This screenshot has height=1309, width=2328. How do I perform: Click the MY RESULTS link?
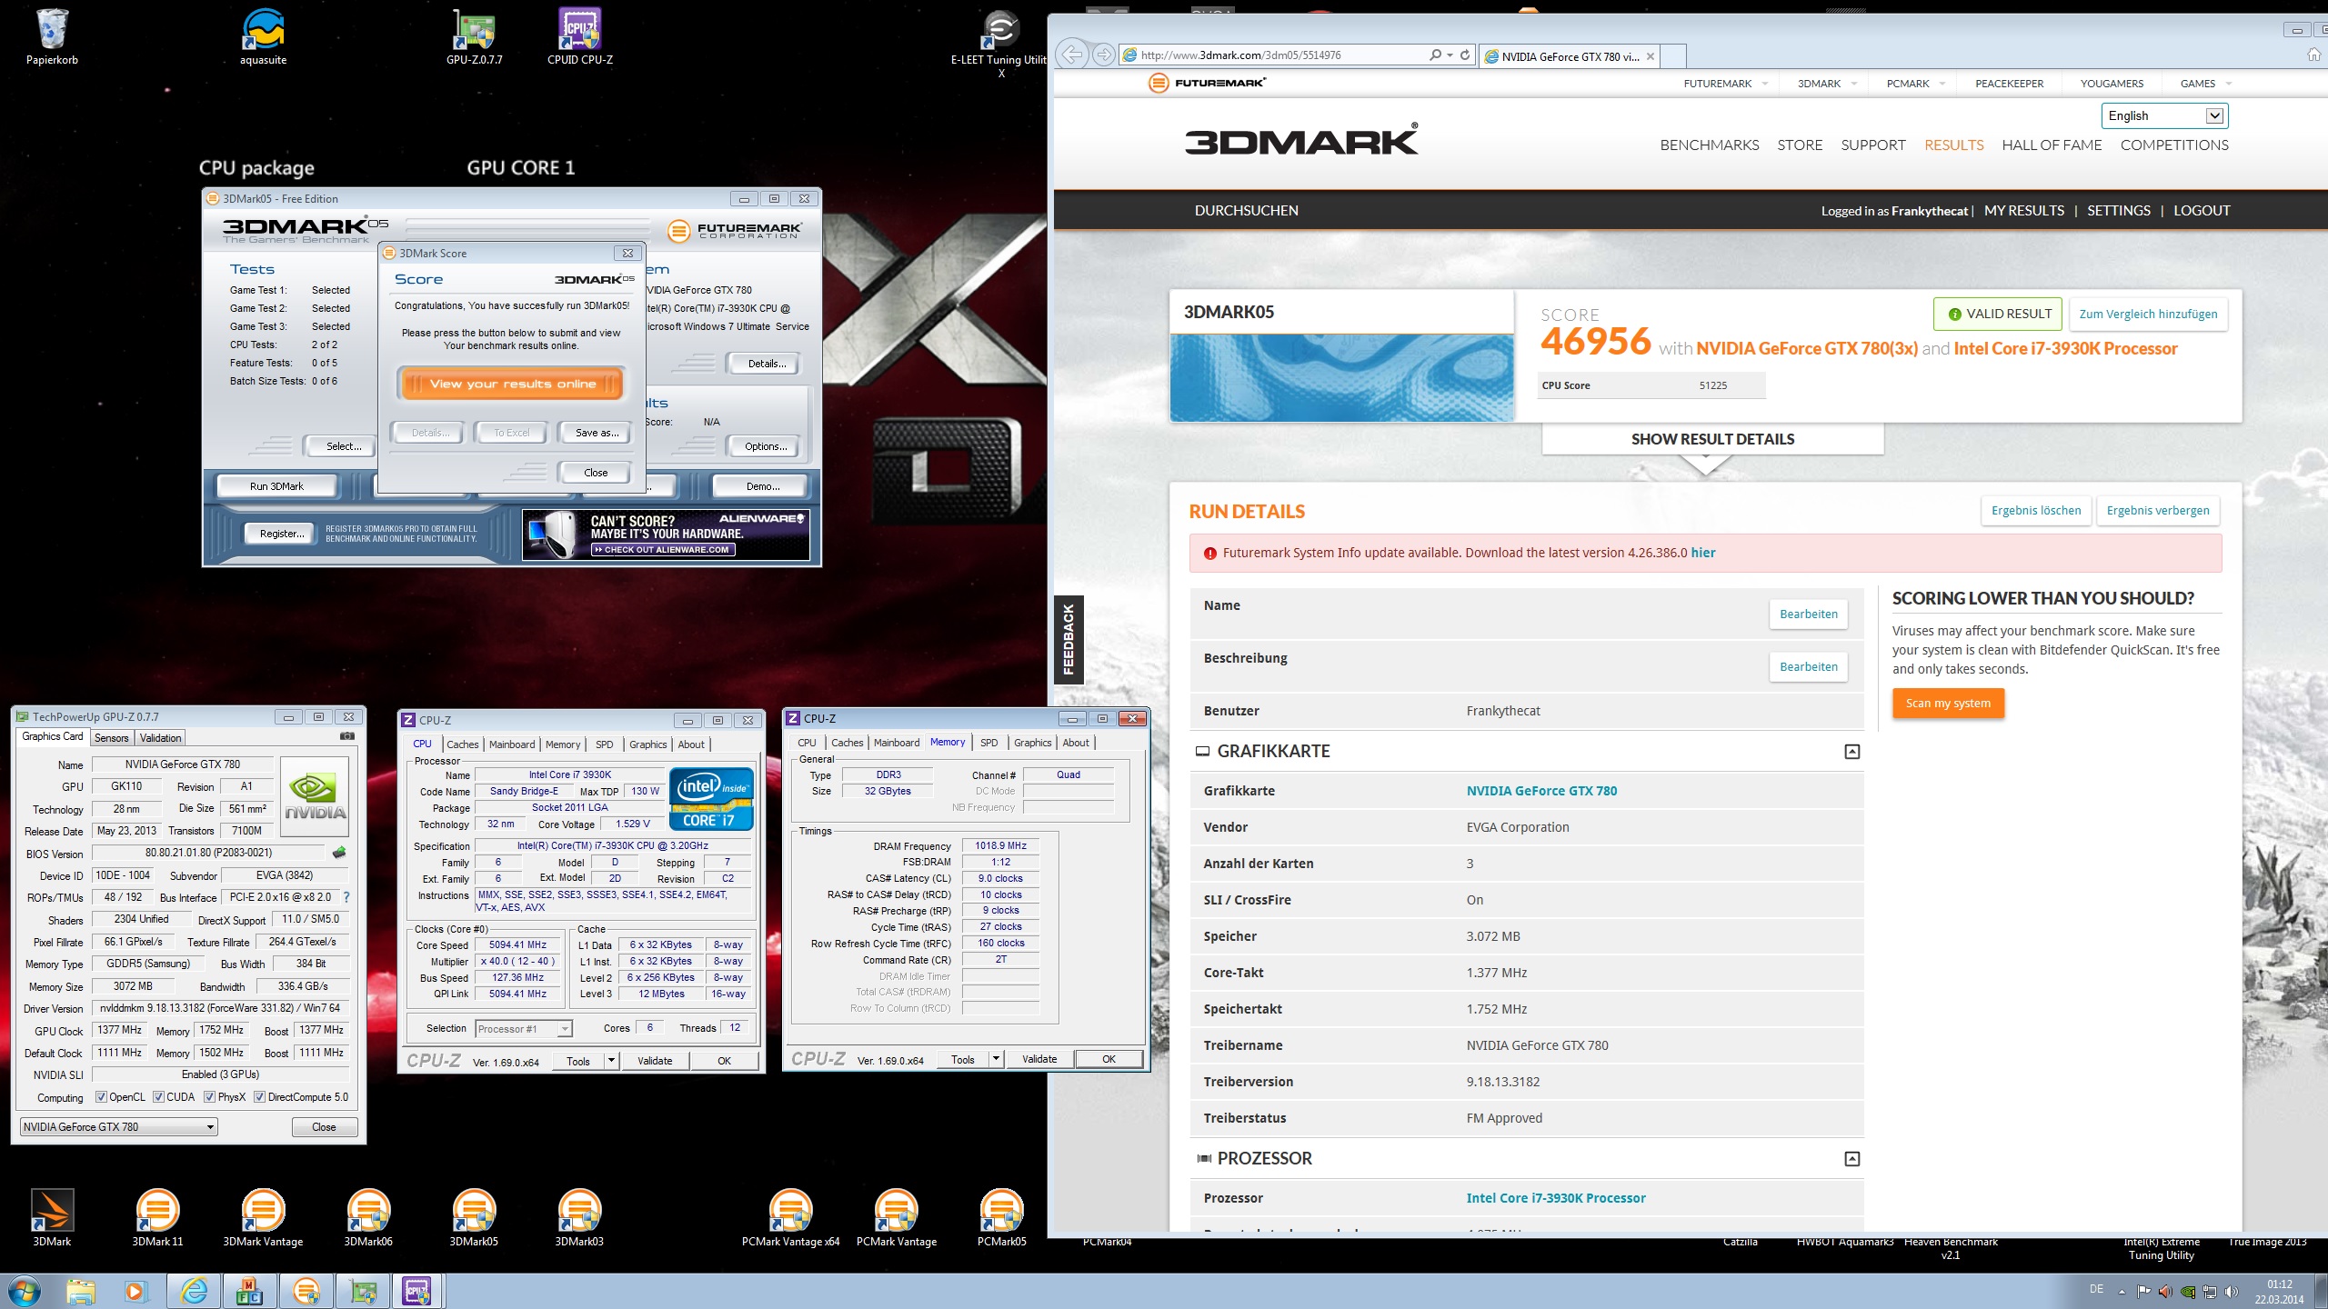click(x=2024, y=211)
